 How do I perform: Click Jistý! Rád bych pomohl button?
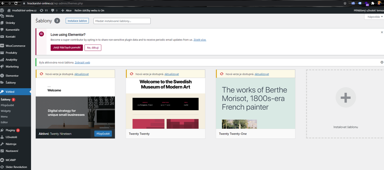tap(67, 48)
